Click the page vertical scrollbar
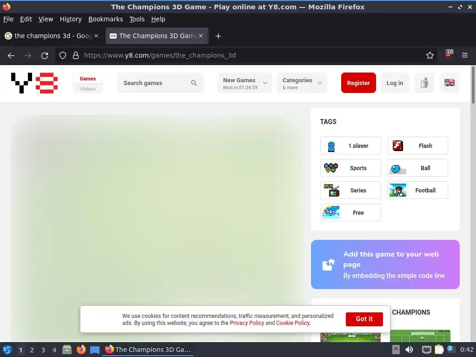This screenshot has height=357, width=476. 473,85
